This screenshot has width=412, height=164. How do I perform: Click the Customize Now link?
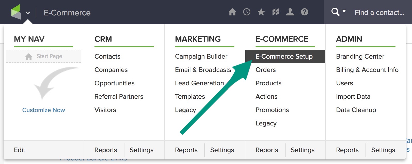pyautogui.click(x=44, y=110)
